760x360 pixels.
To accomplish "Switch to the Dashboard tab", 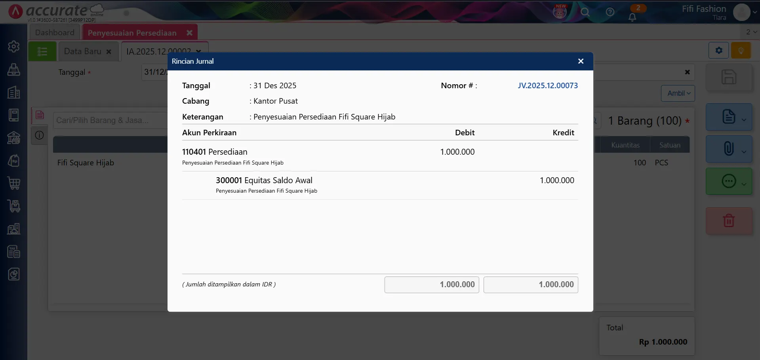I will pos(55,32).
